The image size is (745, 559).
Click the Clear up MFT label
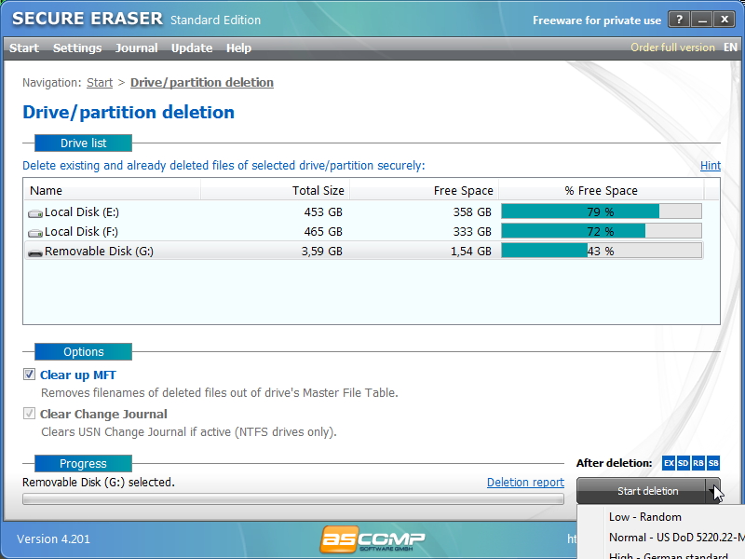[78, 375]
